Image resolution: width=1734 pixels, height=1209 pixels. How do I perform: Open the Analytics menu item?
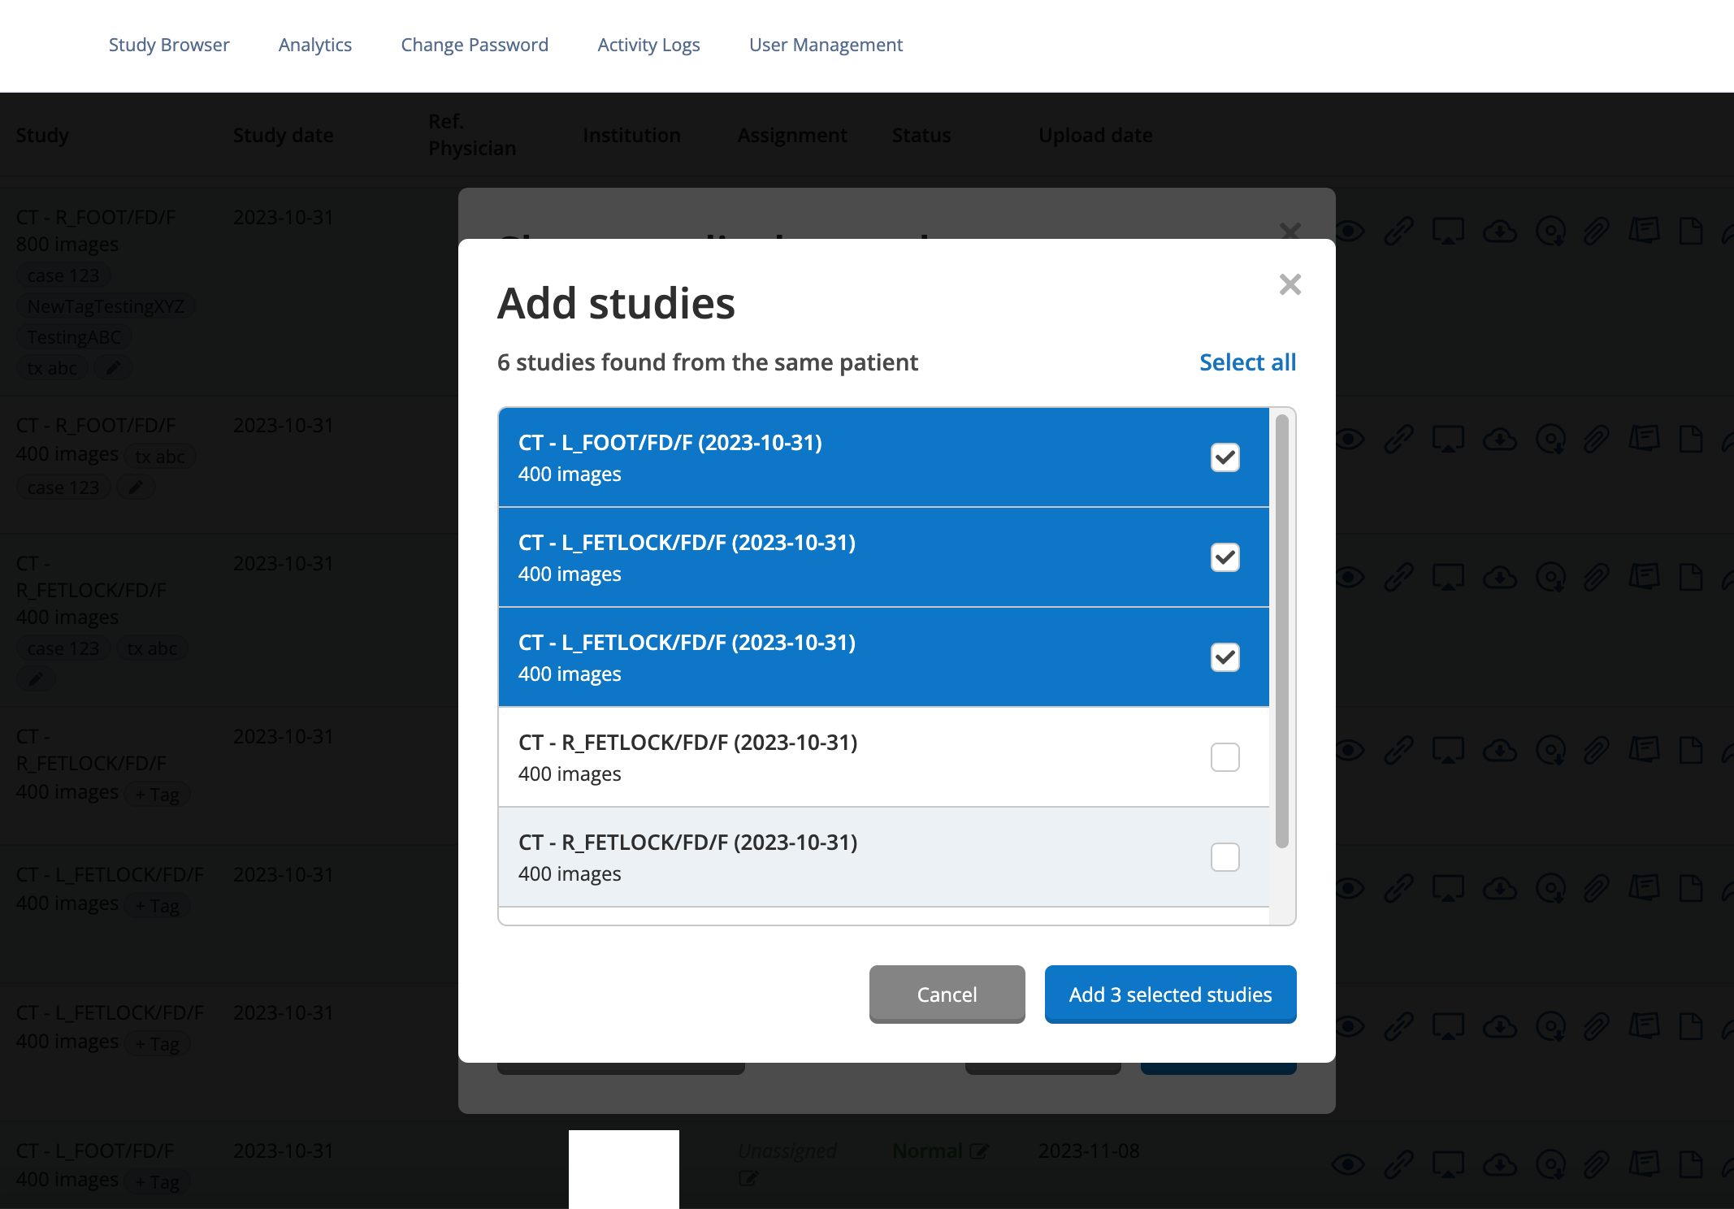pyautogui.click(x=314, y=45)
